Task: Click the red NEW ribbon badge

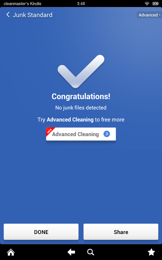Action: pos(50,131)
